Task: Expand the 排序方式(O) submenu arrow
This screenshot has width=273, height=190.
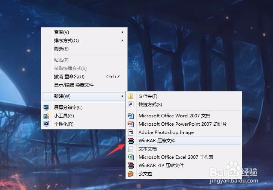Action: click(x=122, y=41)
